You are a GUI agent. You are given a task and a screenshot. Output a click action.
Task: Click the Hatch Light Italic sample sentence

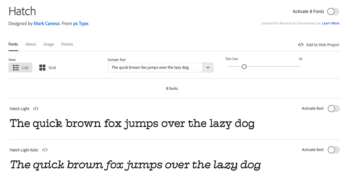(x=135, y=165)
